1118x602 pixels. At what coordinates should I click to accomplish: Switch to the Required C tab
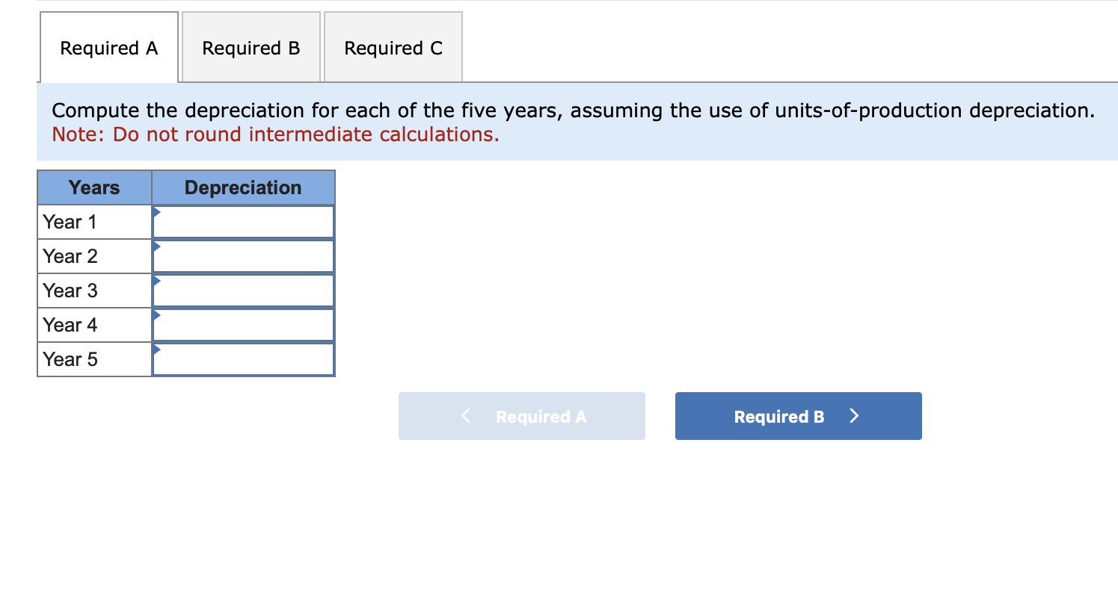393,47
